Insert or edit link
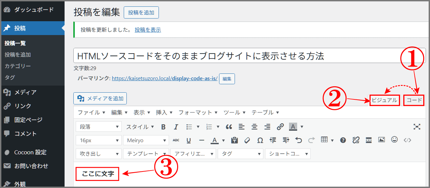Screen dimensions: 430x188 (280, 127)
